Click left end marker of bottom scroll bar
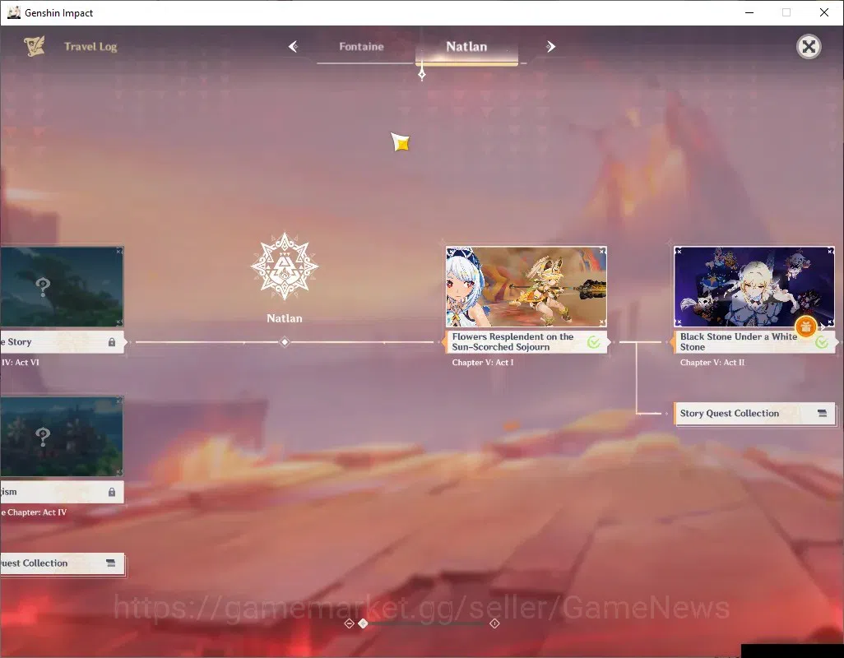The width and height of the screenshot is (844, 658). [349, 623]
